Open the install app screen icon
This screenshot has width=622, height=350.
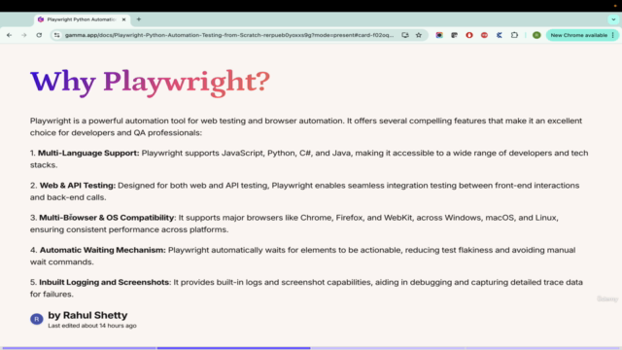[x=405, y=35]
